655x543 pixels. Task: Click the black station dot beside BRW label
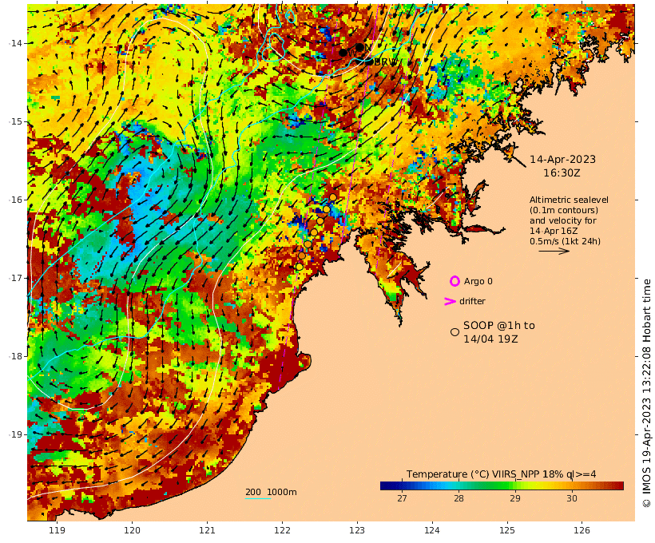(x=370, y=61)
